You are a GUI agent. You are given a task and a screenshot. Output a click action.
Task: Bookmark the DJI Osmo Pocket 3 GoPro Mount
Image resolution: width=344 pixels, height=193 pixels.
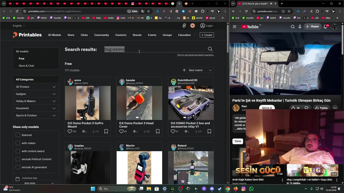click(106, 131)
